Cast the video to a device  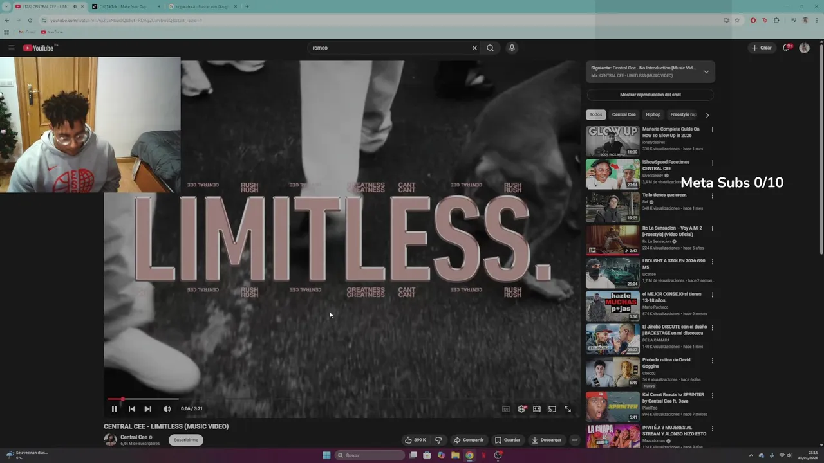[x=552, y=409]
